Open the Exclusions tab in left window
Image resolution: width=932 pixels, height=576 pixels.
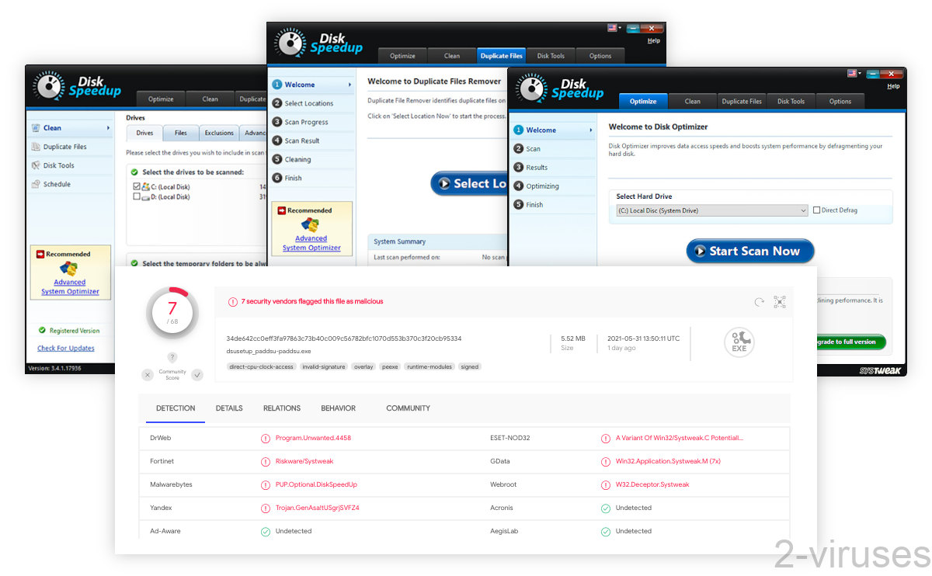tap(219, 133)
